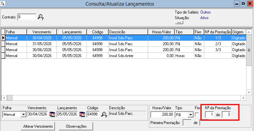Image resolution: width=254 pixels, height=131 pixels.
Task: Click the Observações button
Action: [x=76, y=126]
